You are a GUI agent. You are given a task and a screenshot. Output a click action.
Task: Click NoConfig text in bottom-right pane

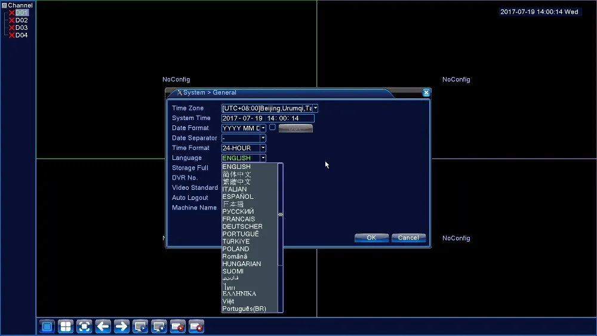pyautogui.click(x=456, y=238)
